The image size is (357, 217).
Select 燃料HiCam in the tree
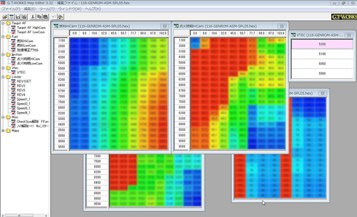coord(25,41)
